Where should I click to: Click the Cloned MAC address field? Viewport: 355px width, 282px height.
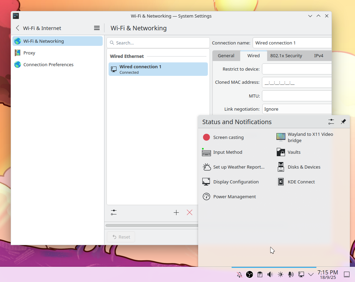click(297, 82)
